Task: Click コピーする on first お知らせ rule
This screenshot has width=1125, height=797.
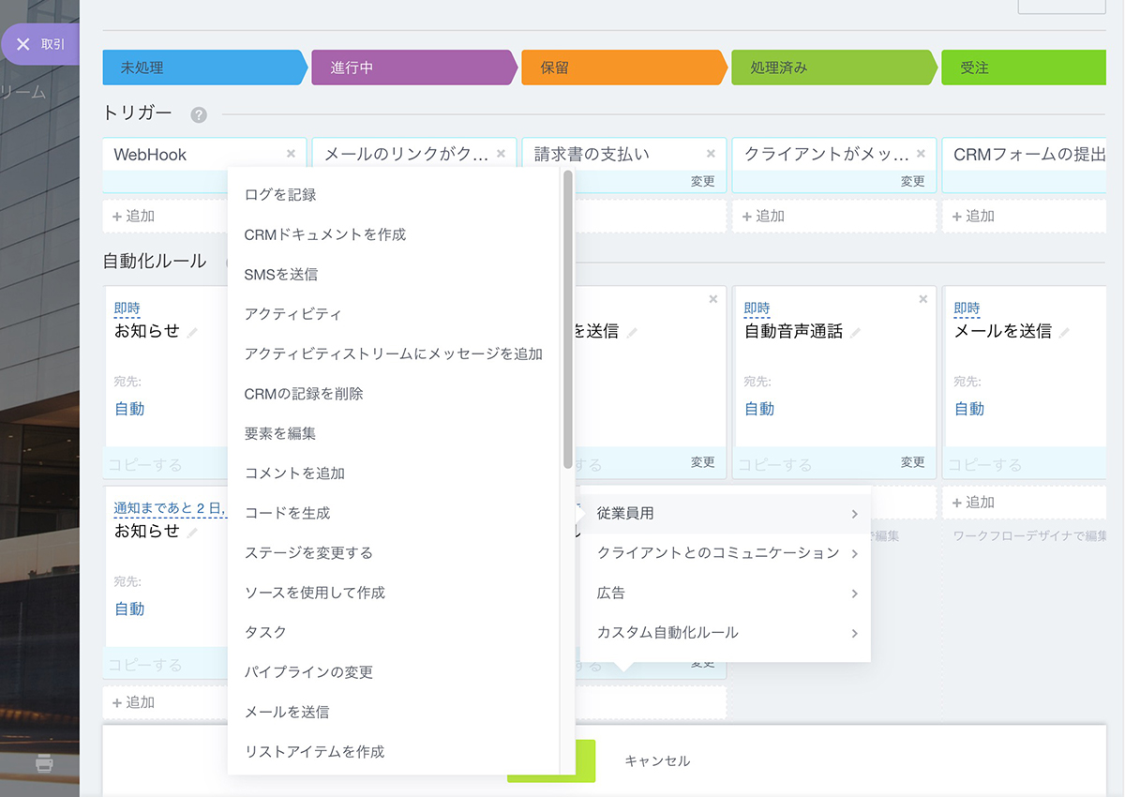Action: point(145,464)
